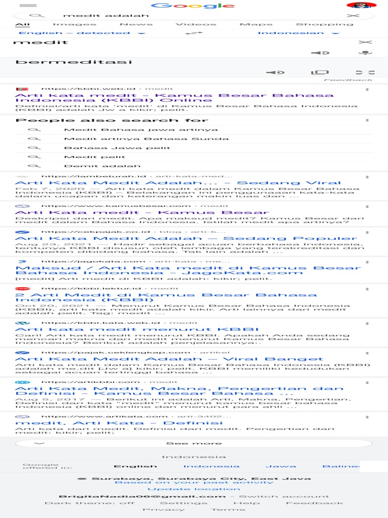
Task: Open more options for kbbi.lektur.id result
Action: tap(367, 289)
